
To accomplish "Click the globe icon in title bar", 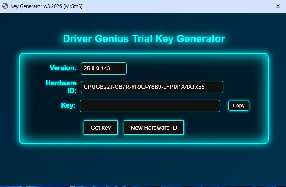I will 5,6.
